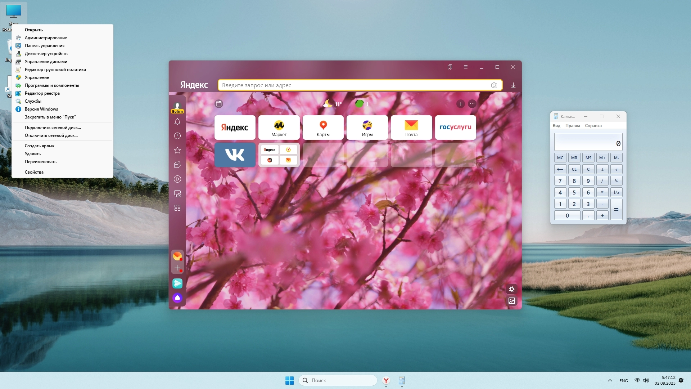Open browsing history clock icon
The height and width of the screenshot is (389, 691).
(x=177, y=136)
